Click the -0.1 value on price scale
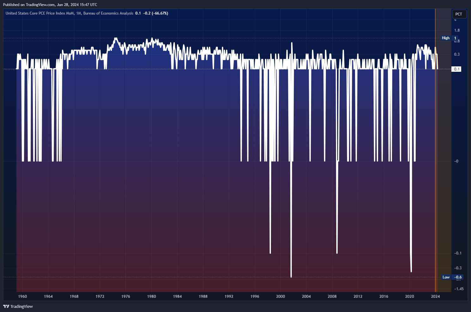The width and height of the screenshot is (471, 312). (x=458, y=253)
